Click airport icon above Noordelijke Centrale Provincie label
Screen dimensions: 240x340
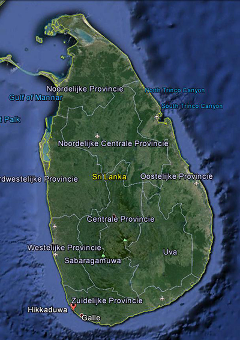(x=97, y=136)
